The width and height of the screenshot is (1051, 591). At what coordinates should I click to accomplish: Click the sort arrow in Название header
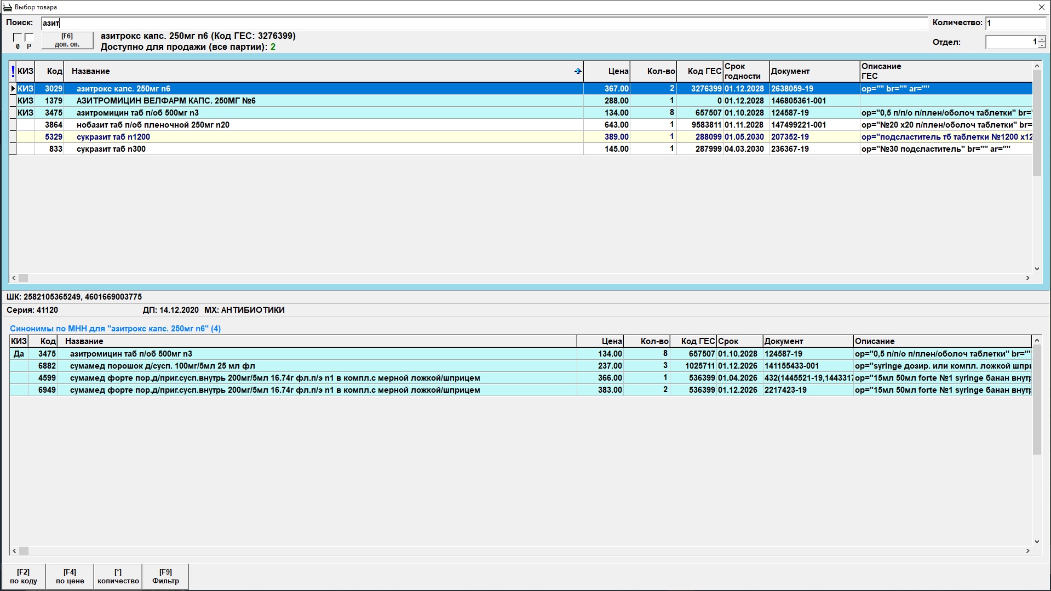pyautogui.click(x=577, y=71)
